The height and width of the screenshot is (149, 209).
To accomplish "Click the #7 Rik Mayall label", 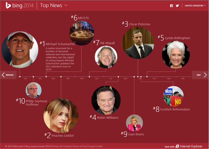I will pyautogui.click(x=104, y=43).
